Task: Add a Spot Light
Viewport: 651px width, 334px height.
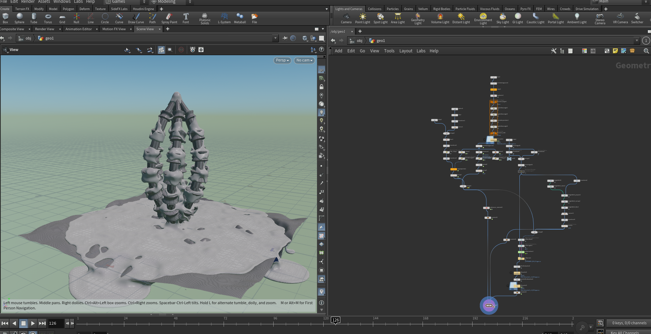Action: coord(381,18)
